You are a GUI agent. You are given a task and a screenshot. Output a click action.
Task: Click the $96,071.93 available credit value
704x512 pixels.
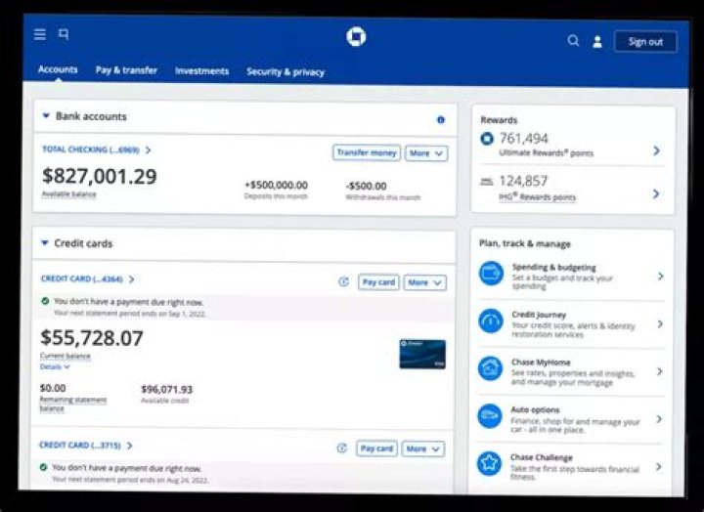[x=166, y=389]
